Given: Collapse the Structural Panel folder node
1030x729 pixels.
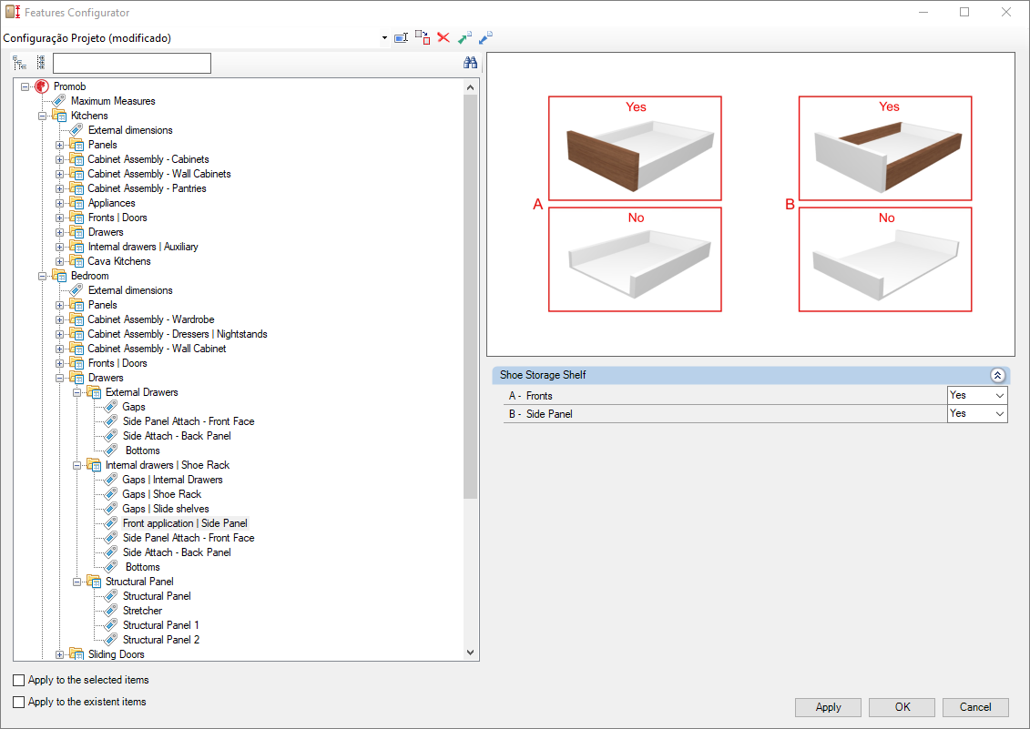Looking at the screenshot, I should tap(76, 582).
